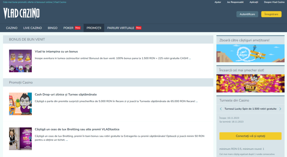Screen dimensions: 287x157
Task: Open the POKER section
Action: [68, 28]
